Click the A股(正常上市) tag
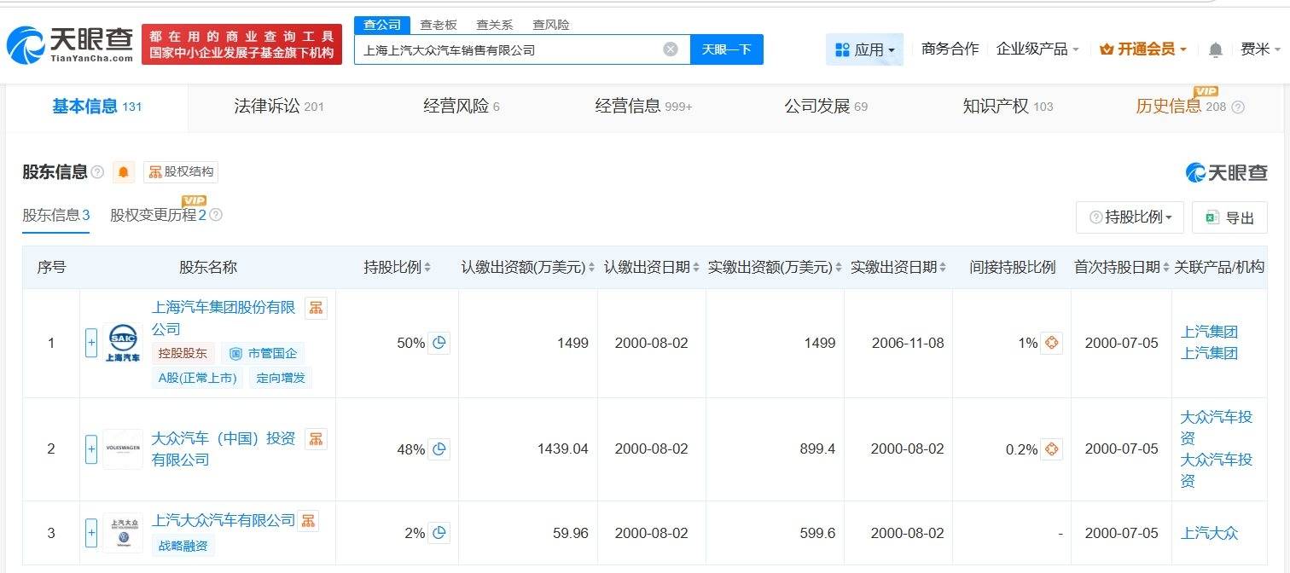 [x=197, y=378]
